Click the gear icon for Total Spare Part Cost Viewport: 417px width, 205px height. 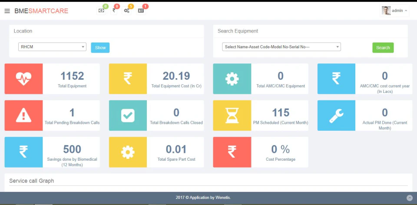[128, 152]
